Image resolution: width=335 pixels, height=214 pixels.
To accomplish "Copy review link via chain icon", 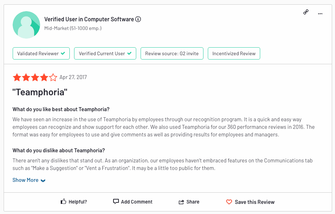I will [x=306, y=12].
